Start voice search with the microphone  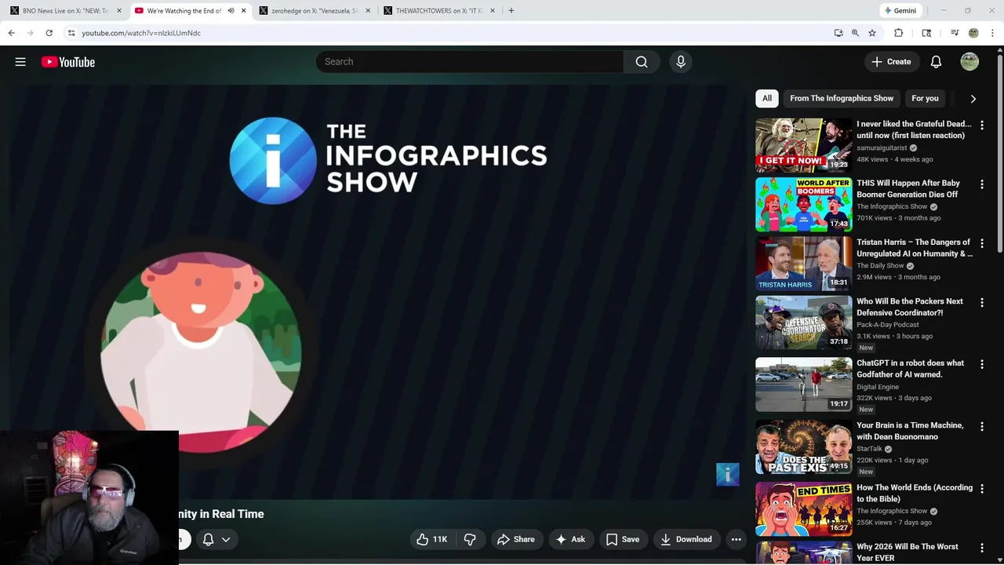(681, 62)
